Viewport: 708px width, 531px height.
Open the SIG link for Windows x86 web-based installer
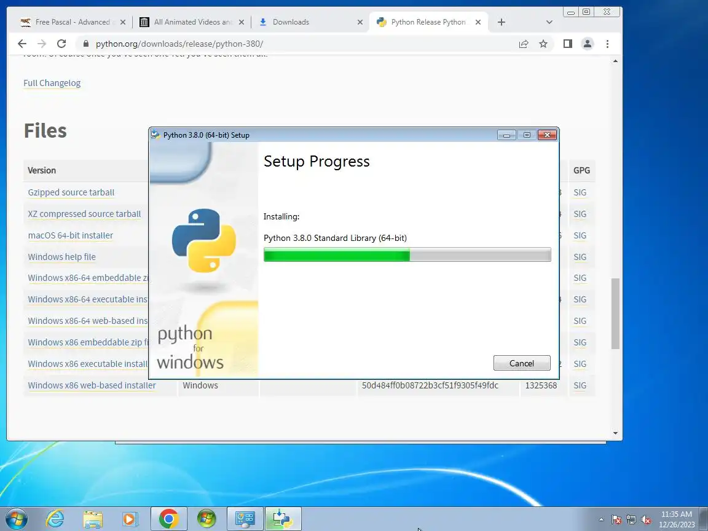click(x=580, y=385)
